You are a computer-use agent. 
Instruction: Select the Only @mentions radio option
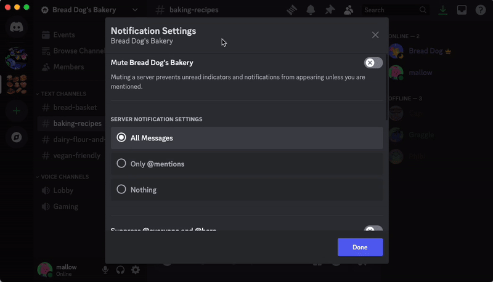coord(247,164)
